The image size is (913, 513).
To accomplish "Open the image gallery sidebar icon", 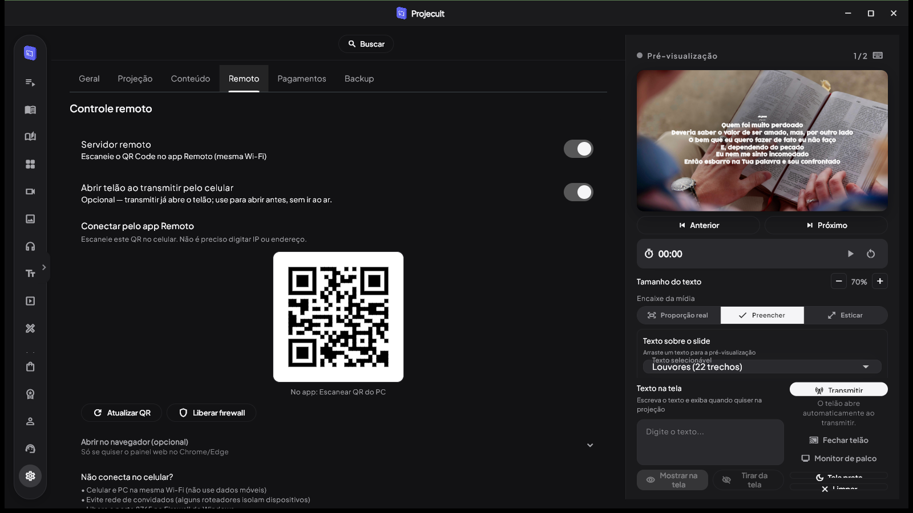I will click(x=30, y=219).
